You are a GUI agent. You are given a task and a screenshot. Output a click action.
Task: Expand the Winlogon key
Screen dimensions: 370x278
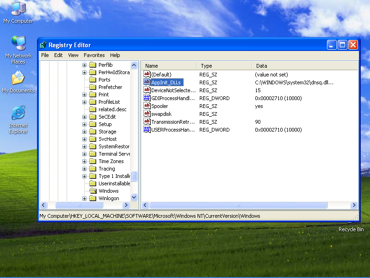[x=84, y=198]
